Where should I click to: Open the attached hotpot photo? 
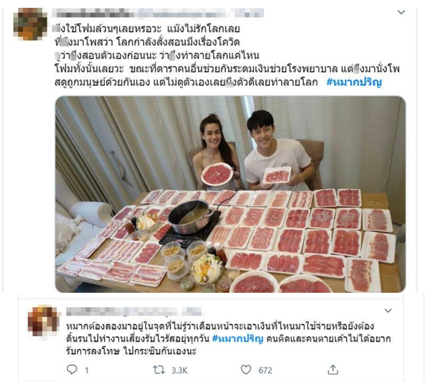point(230,194)
